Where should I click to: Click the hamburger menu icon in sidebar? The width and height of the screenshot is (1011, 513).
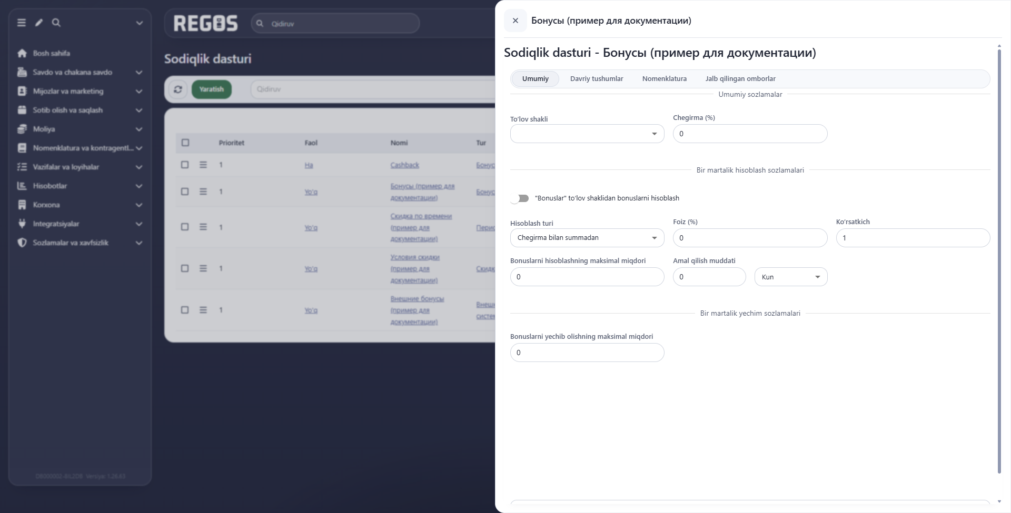22,23
